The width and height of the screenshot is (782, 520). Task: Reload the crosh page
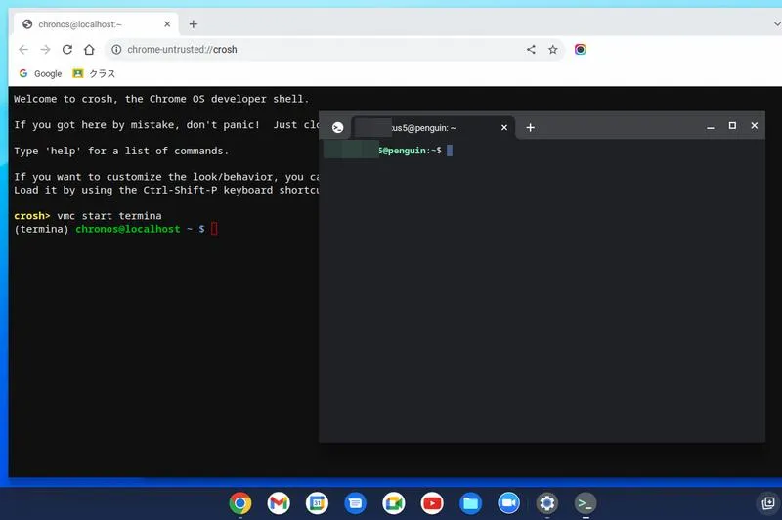pyautogui.click(x=67, y=49)
